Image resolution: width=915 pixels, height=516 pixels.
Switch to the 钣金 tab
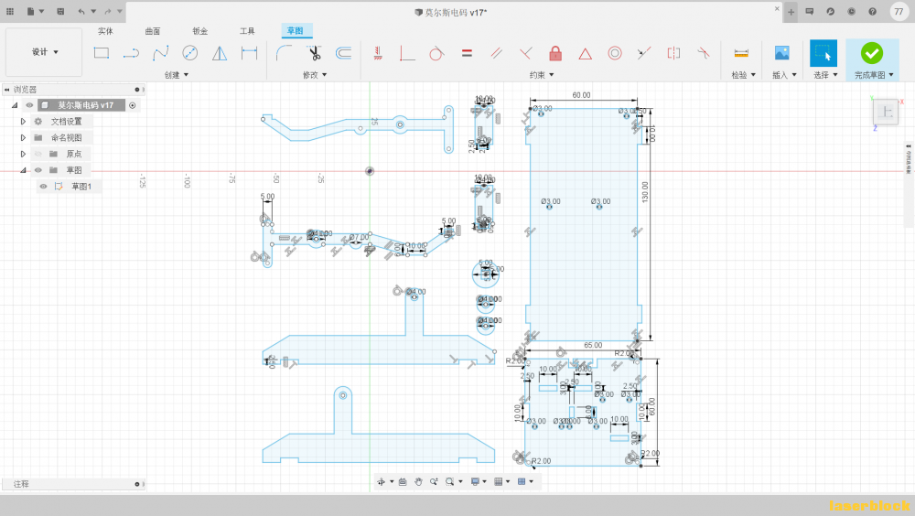point(200,31)
